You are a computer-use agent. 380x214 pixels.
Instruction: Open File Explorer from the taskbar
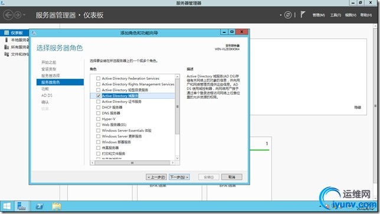click(x=57, y=206)
